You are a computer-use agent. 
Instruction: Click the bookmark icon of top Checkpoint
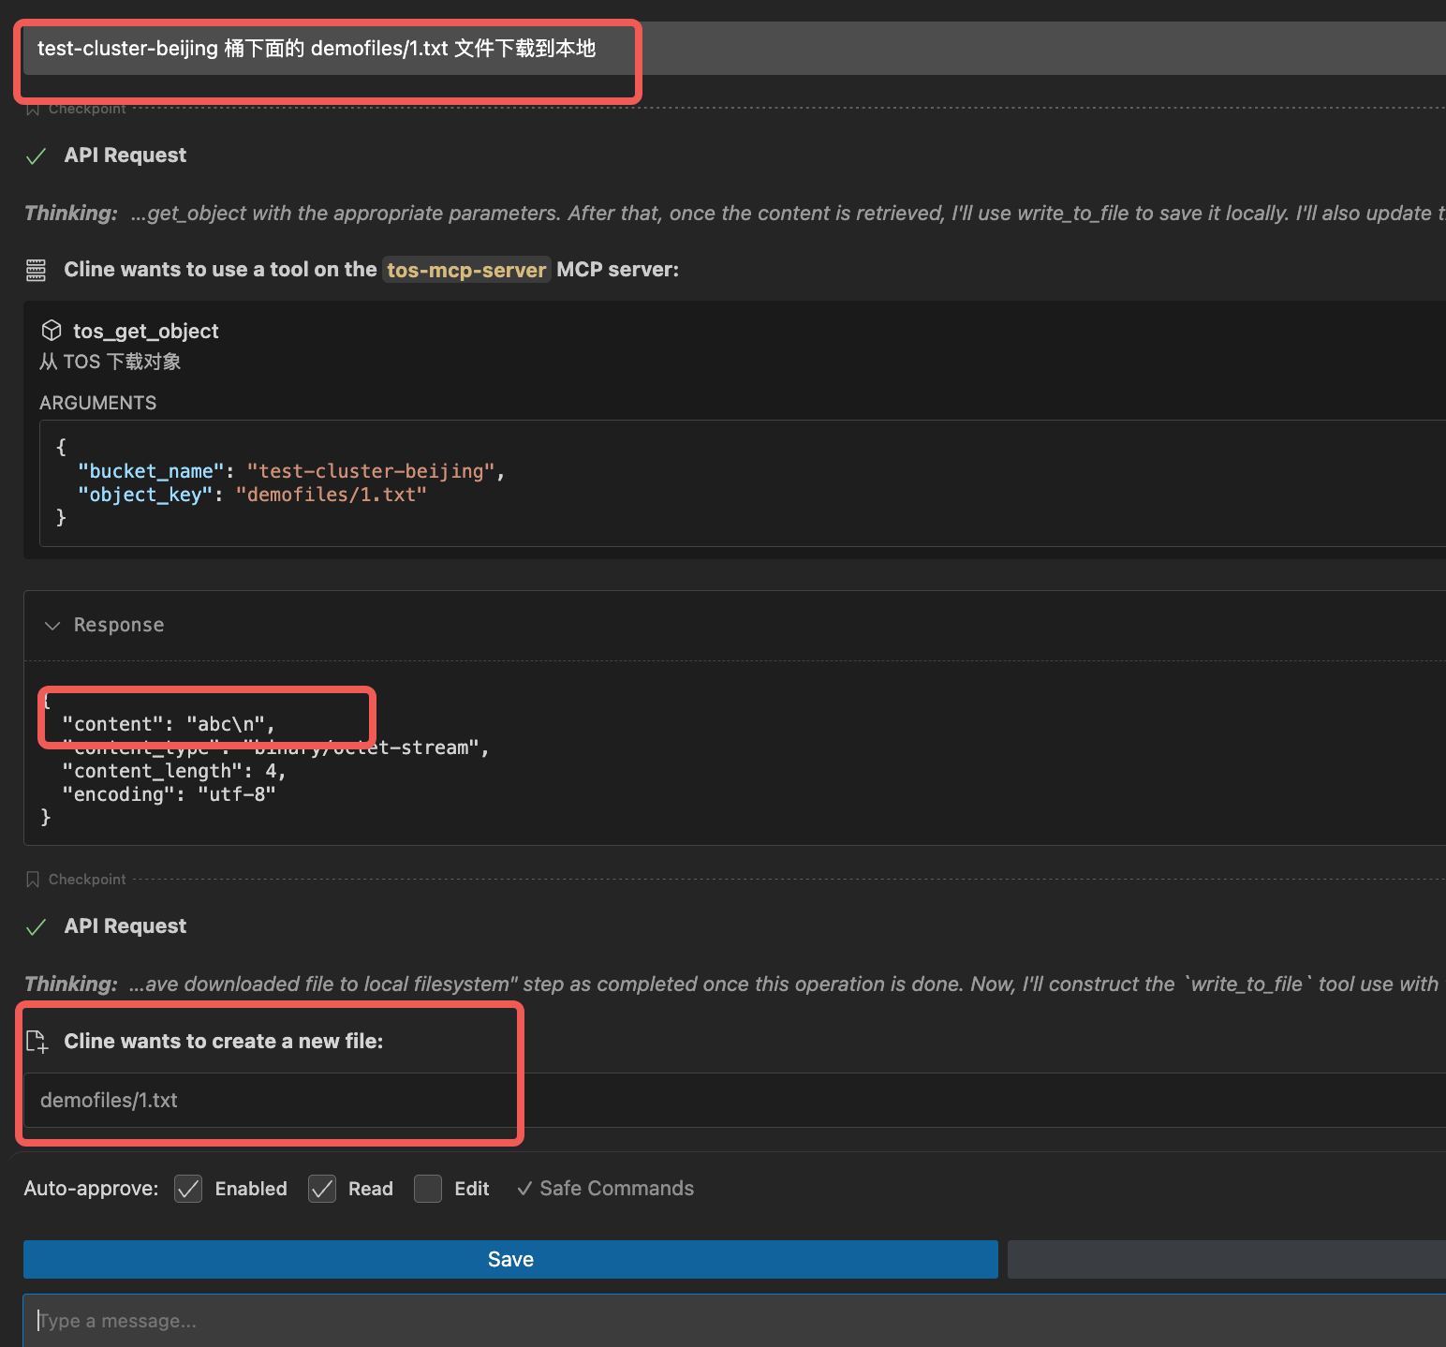click(x=33, y=110)
